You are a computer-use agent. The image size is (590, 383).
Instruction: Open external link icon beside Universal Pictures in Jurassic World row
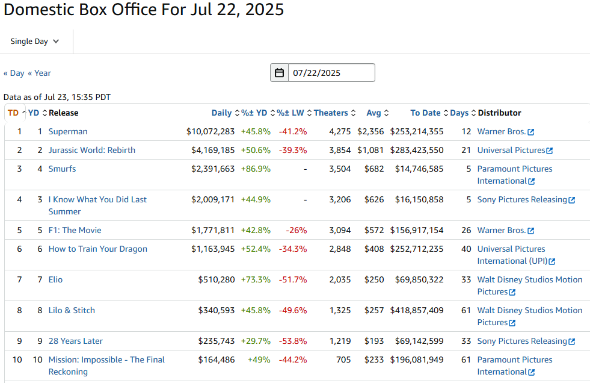pyautogui.click(x=550, y=151)
